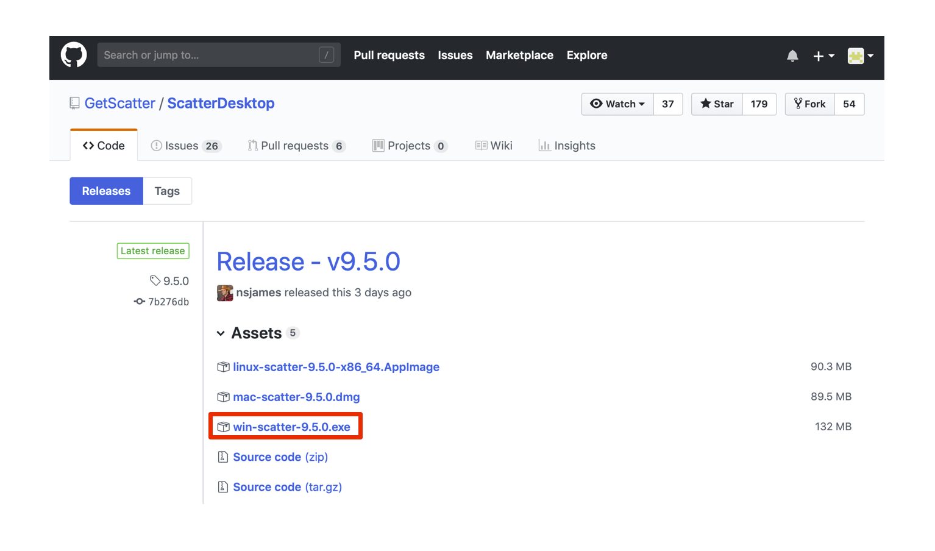
Task: Open the nsjames profile link
Action: pos(258,293)
